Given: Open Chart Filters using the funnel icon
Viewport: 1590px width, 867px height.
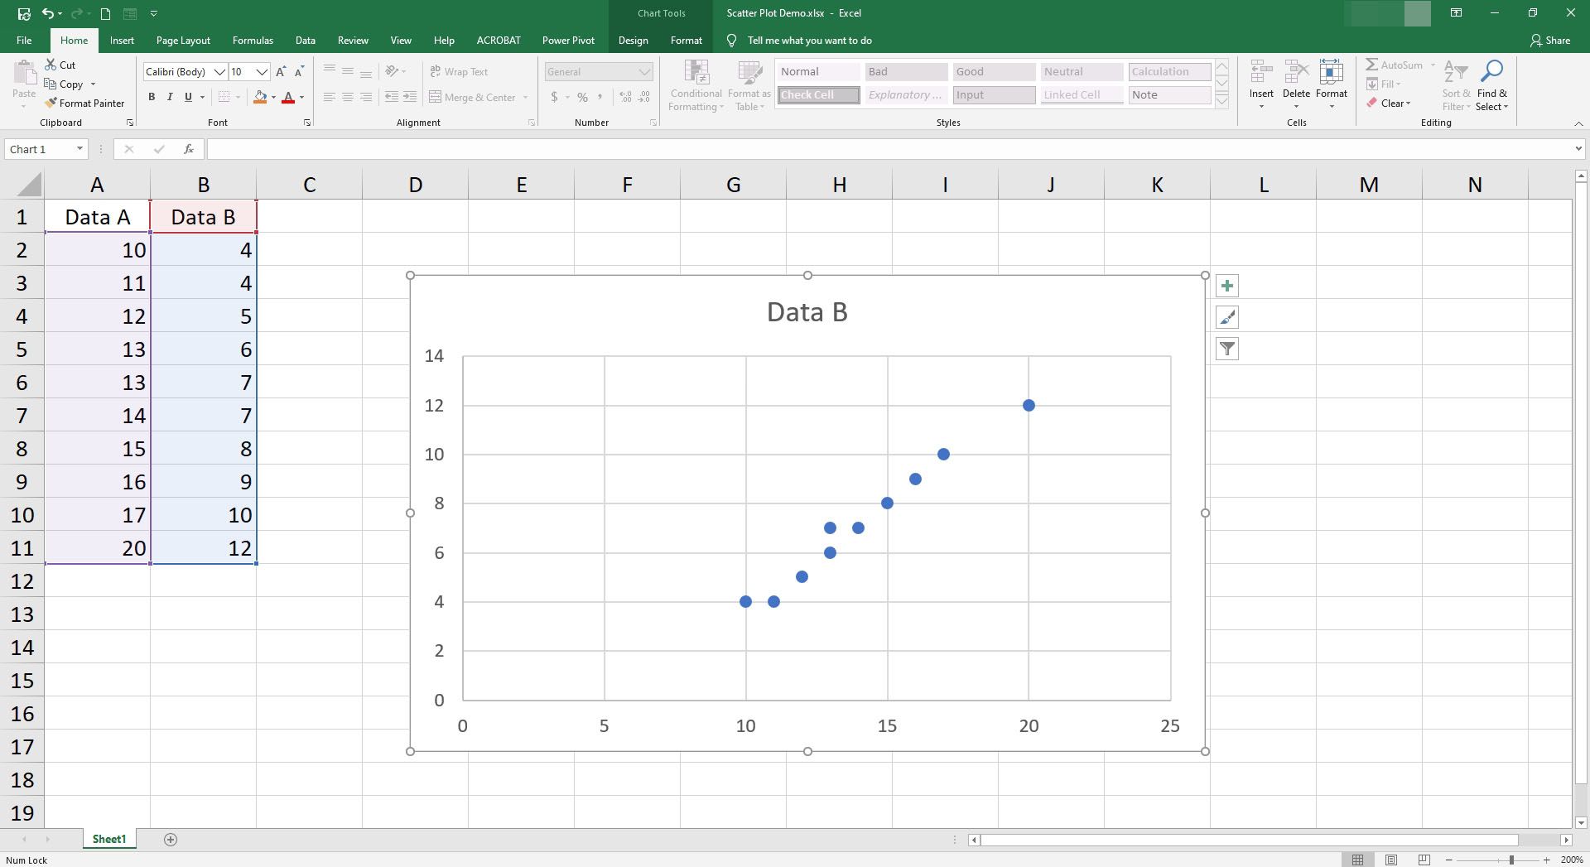Looking at the screenshot, I should (x=1226, y=349).
